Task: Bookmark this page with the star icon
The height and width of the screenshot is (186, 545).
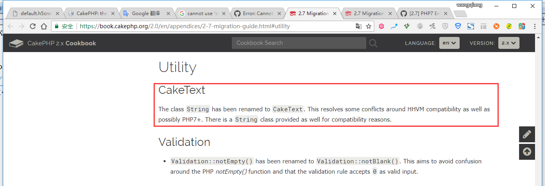Action: [x=369, y=26]
